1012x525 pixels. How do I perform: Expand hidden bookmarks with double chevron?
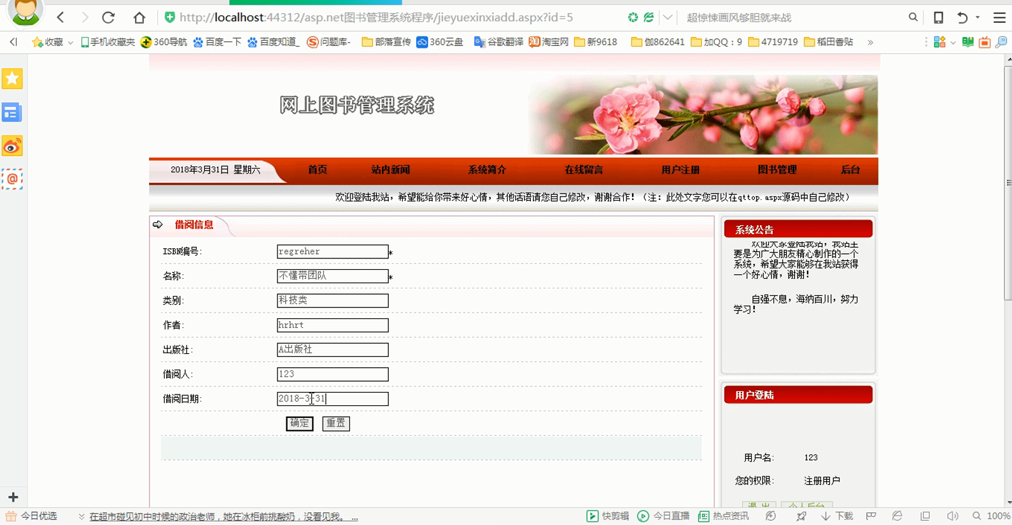click(870, 42)
